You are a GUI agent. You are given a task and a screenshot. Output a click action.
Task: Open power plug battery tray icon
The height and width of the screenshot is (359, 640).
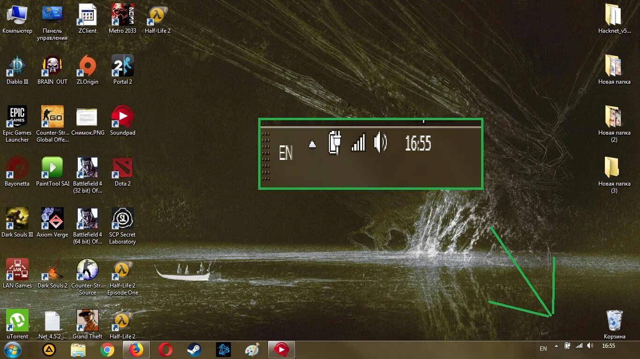click(567, 346)
